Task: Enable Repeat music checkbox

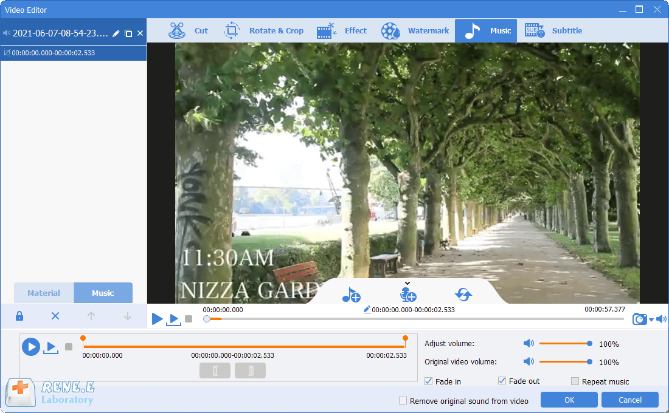Action: pyautogui.click(x=575, y=381)
